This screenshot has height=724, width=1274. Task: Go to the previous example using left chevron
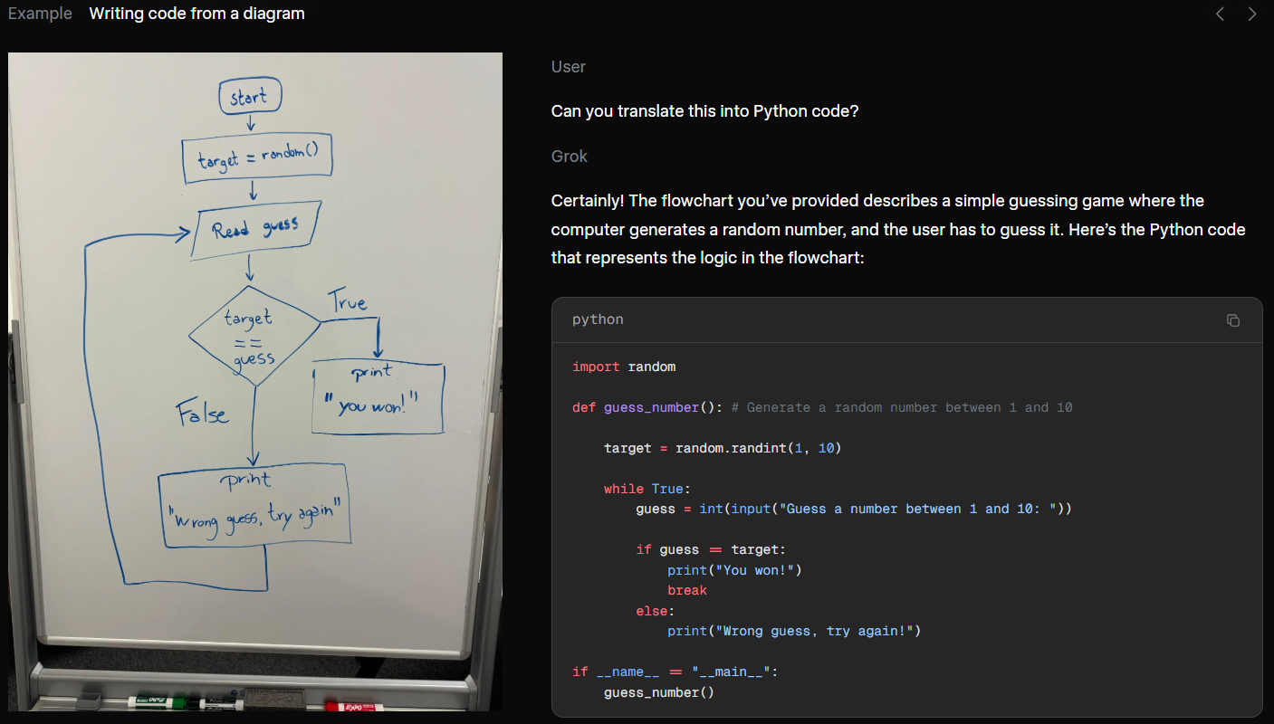click(x=1220, y=14)
